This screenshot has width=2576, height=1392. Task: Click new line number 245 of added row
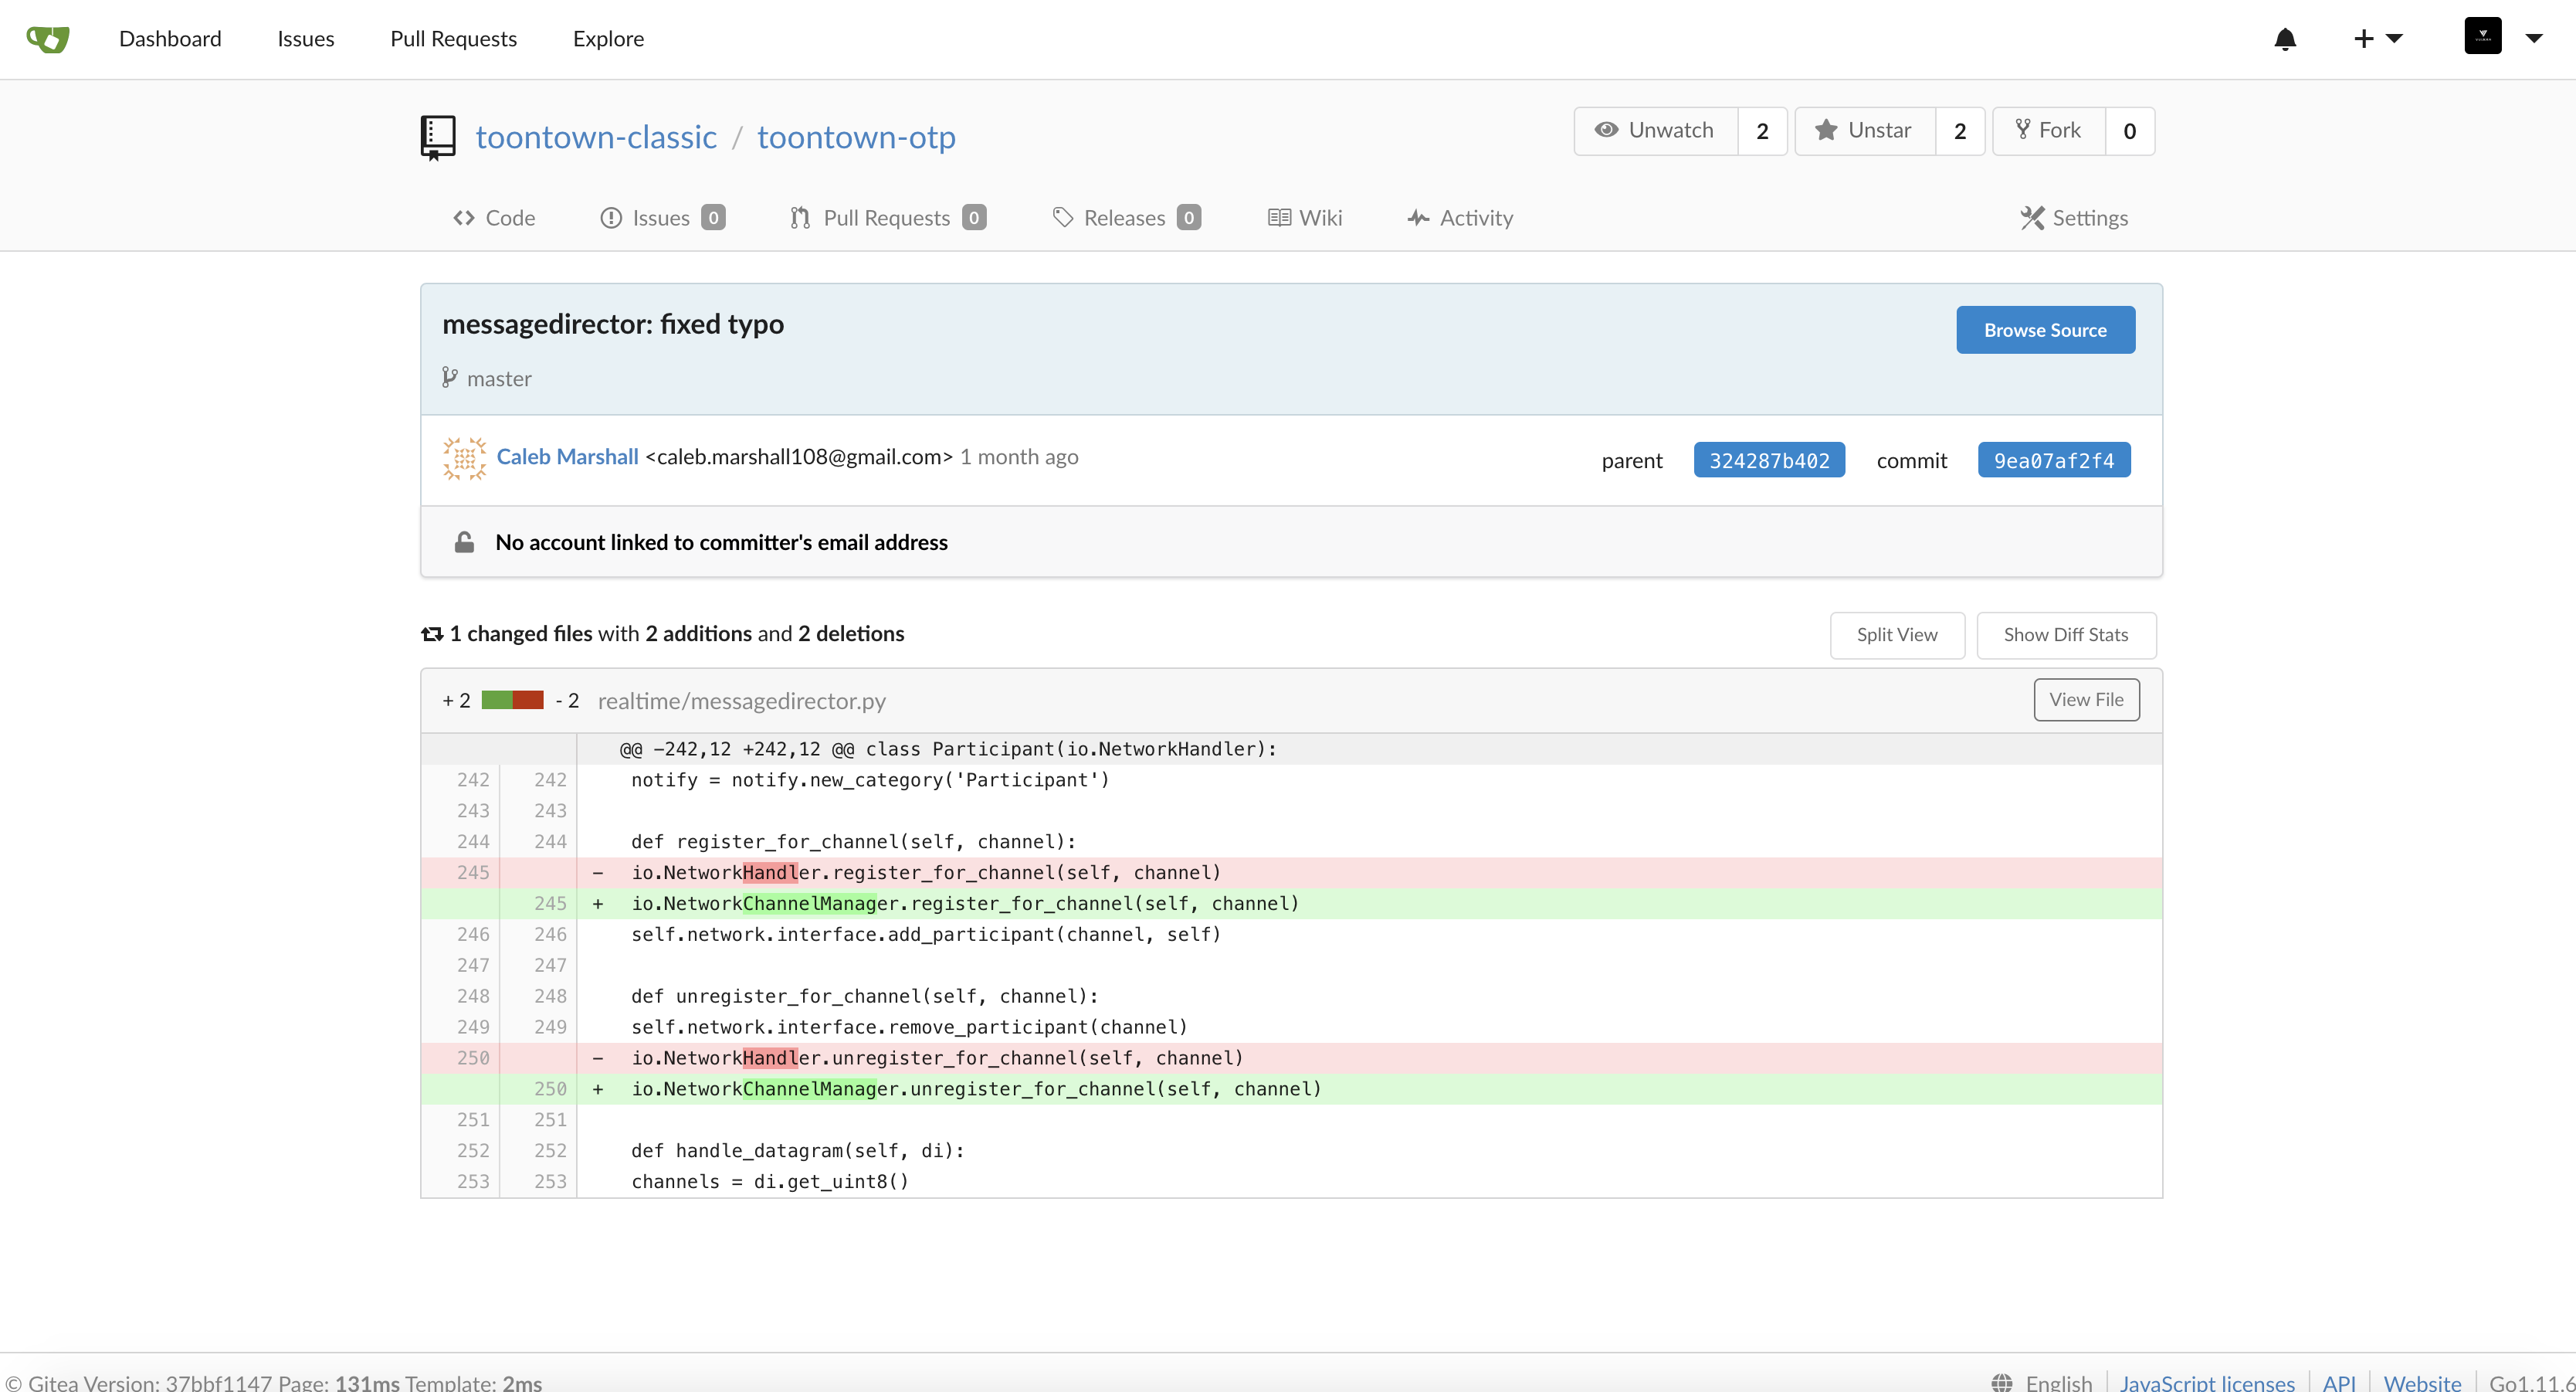coord(549,904)
